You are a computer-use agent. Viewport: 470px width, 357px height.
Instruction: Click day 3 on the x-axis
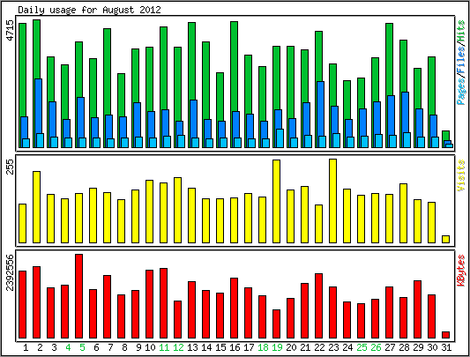coord(54,347)
